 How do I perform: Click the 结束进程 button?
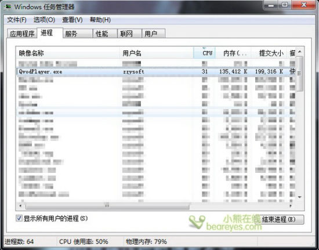(280, 219)
